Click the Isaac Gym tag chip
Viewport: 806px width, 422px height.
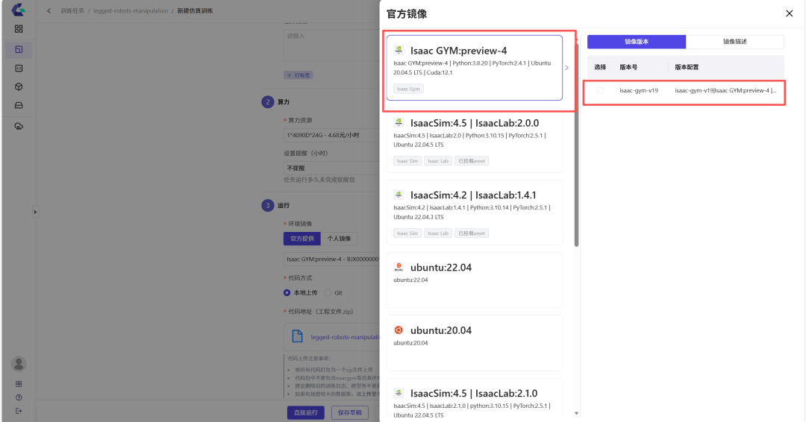[x=409, y=89]
